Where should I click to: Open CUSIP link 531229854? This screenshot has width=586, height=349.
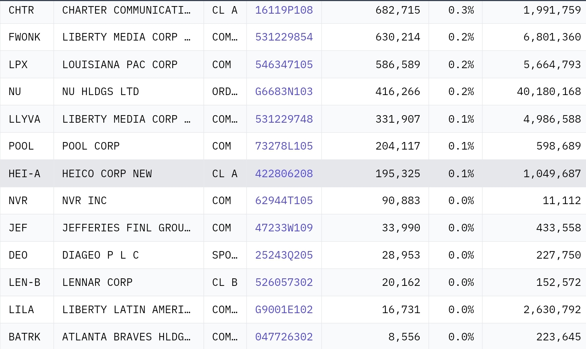(284, 37)
